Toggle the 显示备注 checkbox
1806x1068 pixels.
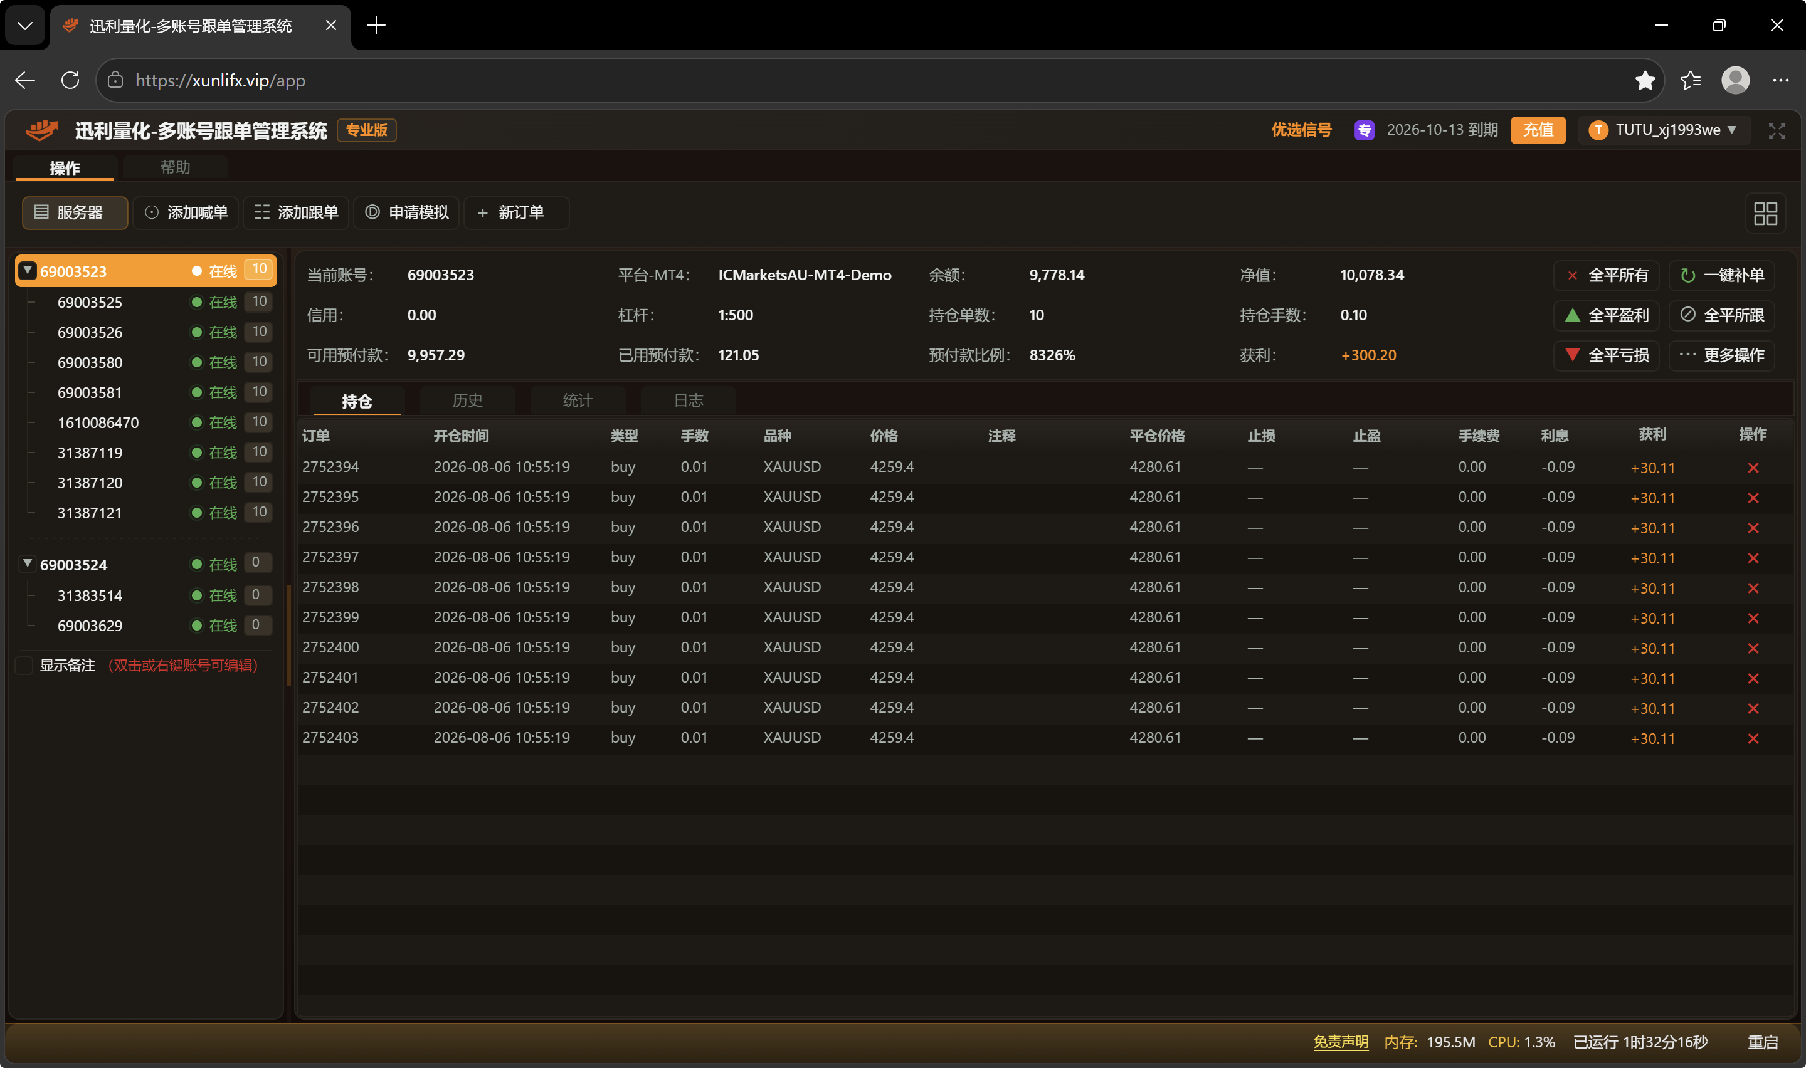pyautogui.click(x=24, y=666)
